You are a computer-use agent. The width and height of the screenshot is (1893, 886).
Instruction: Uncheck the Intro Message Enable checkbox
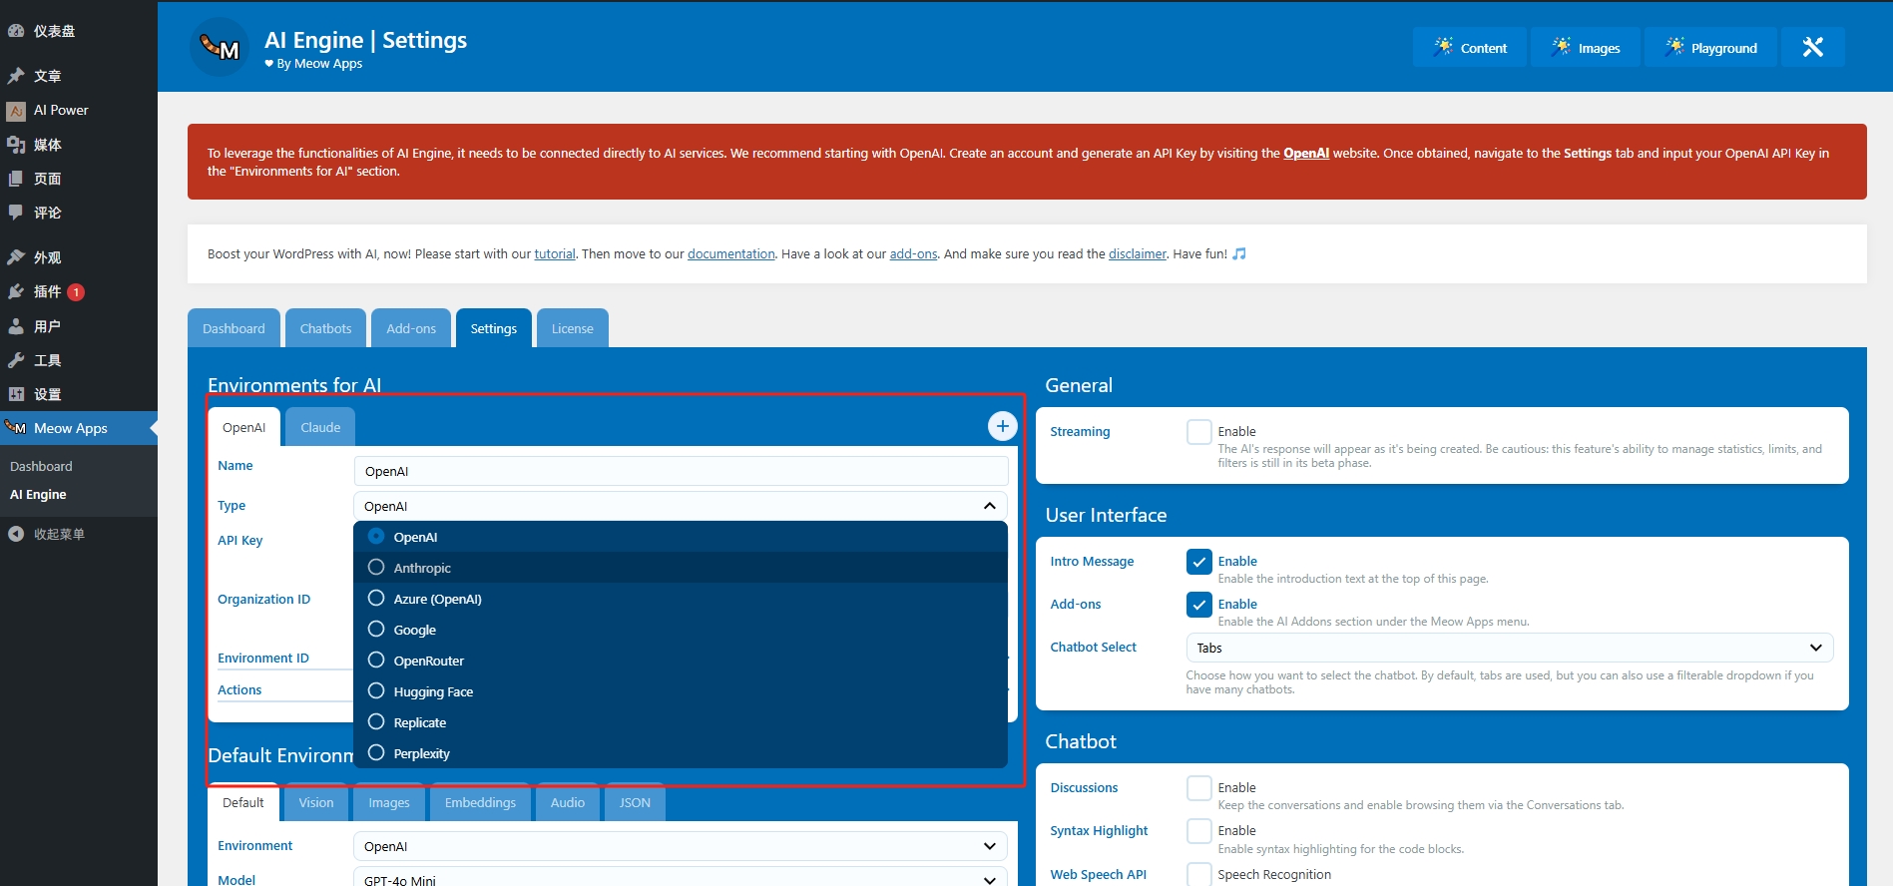(1199, 561)
